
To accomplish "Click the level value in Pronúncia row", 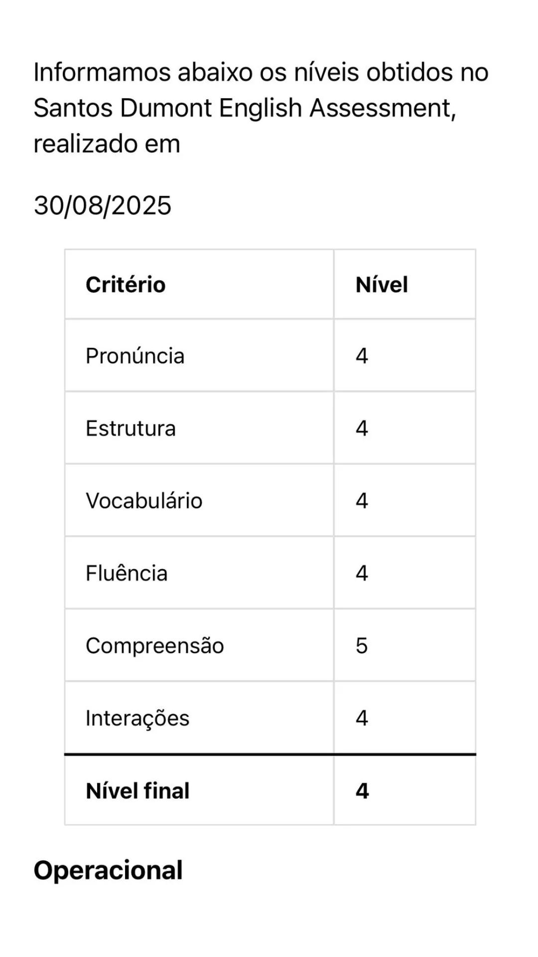I will click(362, 356).
